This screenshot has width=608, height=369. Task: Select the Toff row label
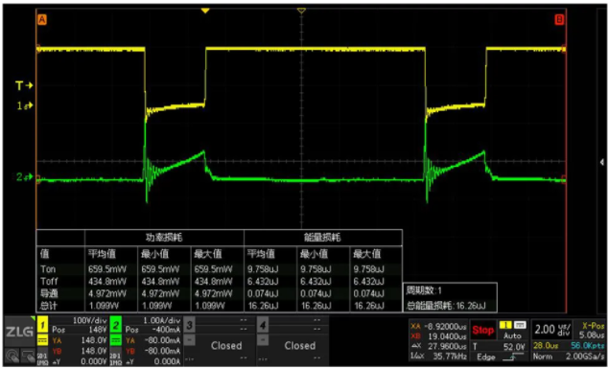[49, 281]
